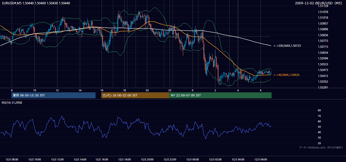Image resolution: width=346 pixels, height=162 pixels.
Task: Click RSI scale value 30
Action: pyautogui.click(x=319, y=137)
